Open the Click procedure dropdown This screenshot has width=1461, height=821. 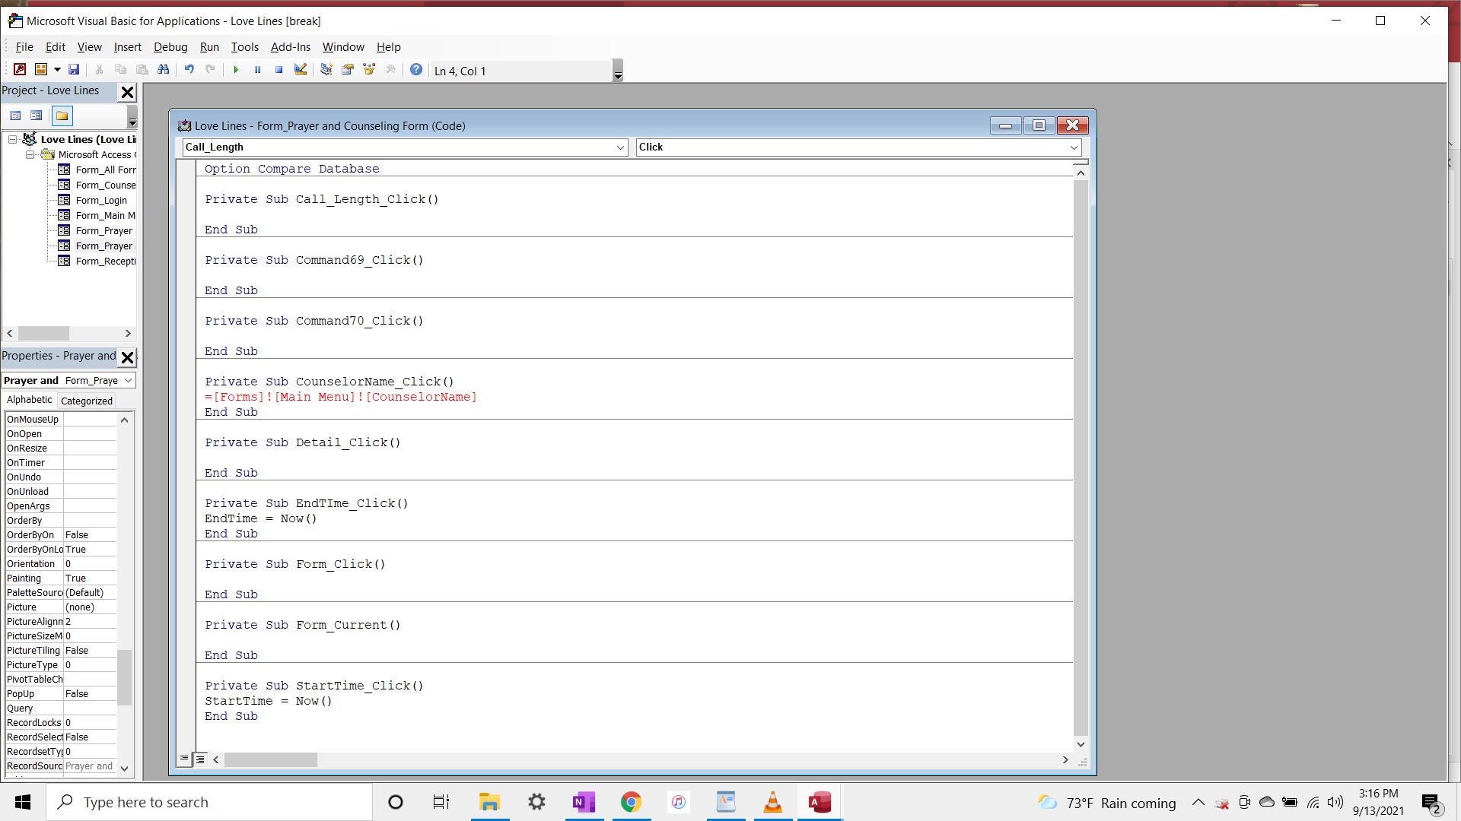(x=1074, y=147)
